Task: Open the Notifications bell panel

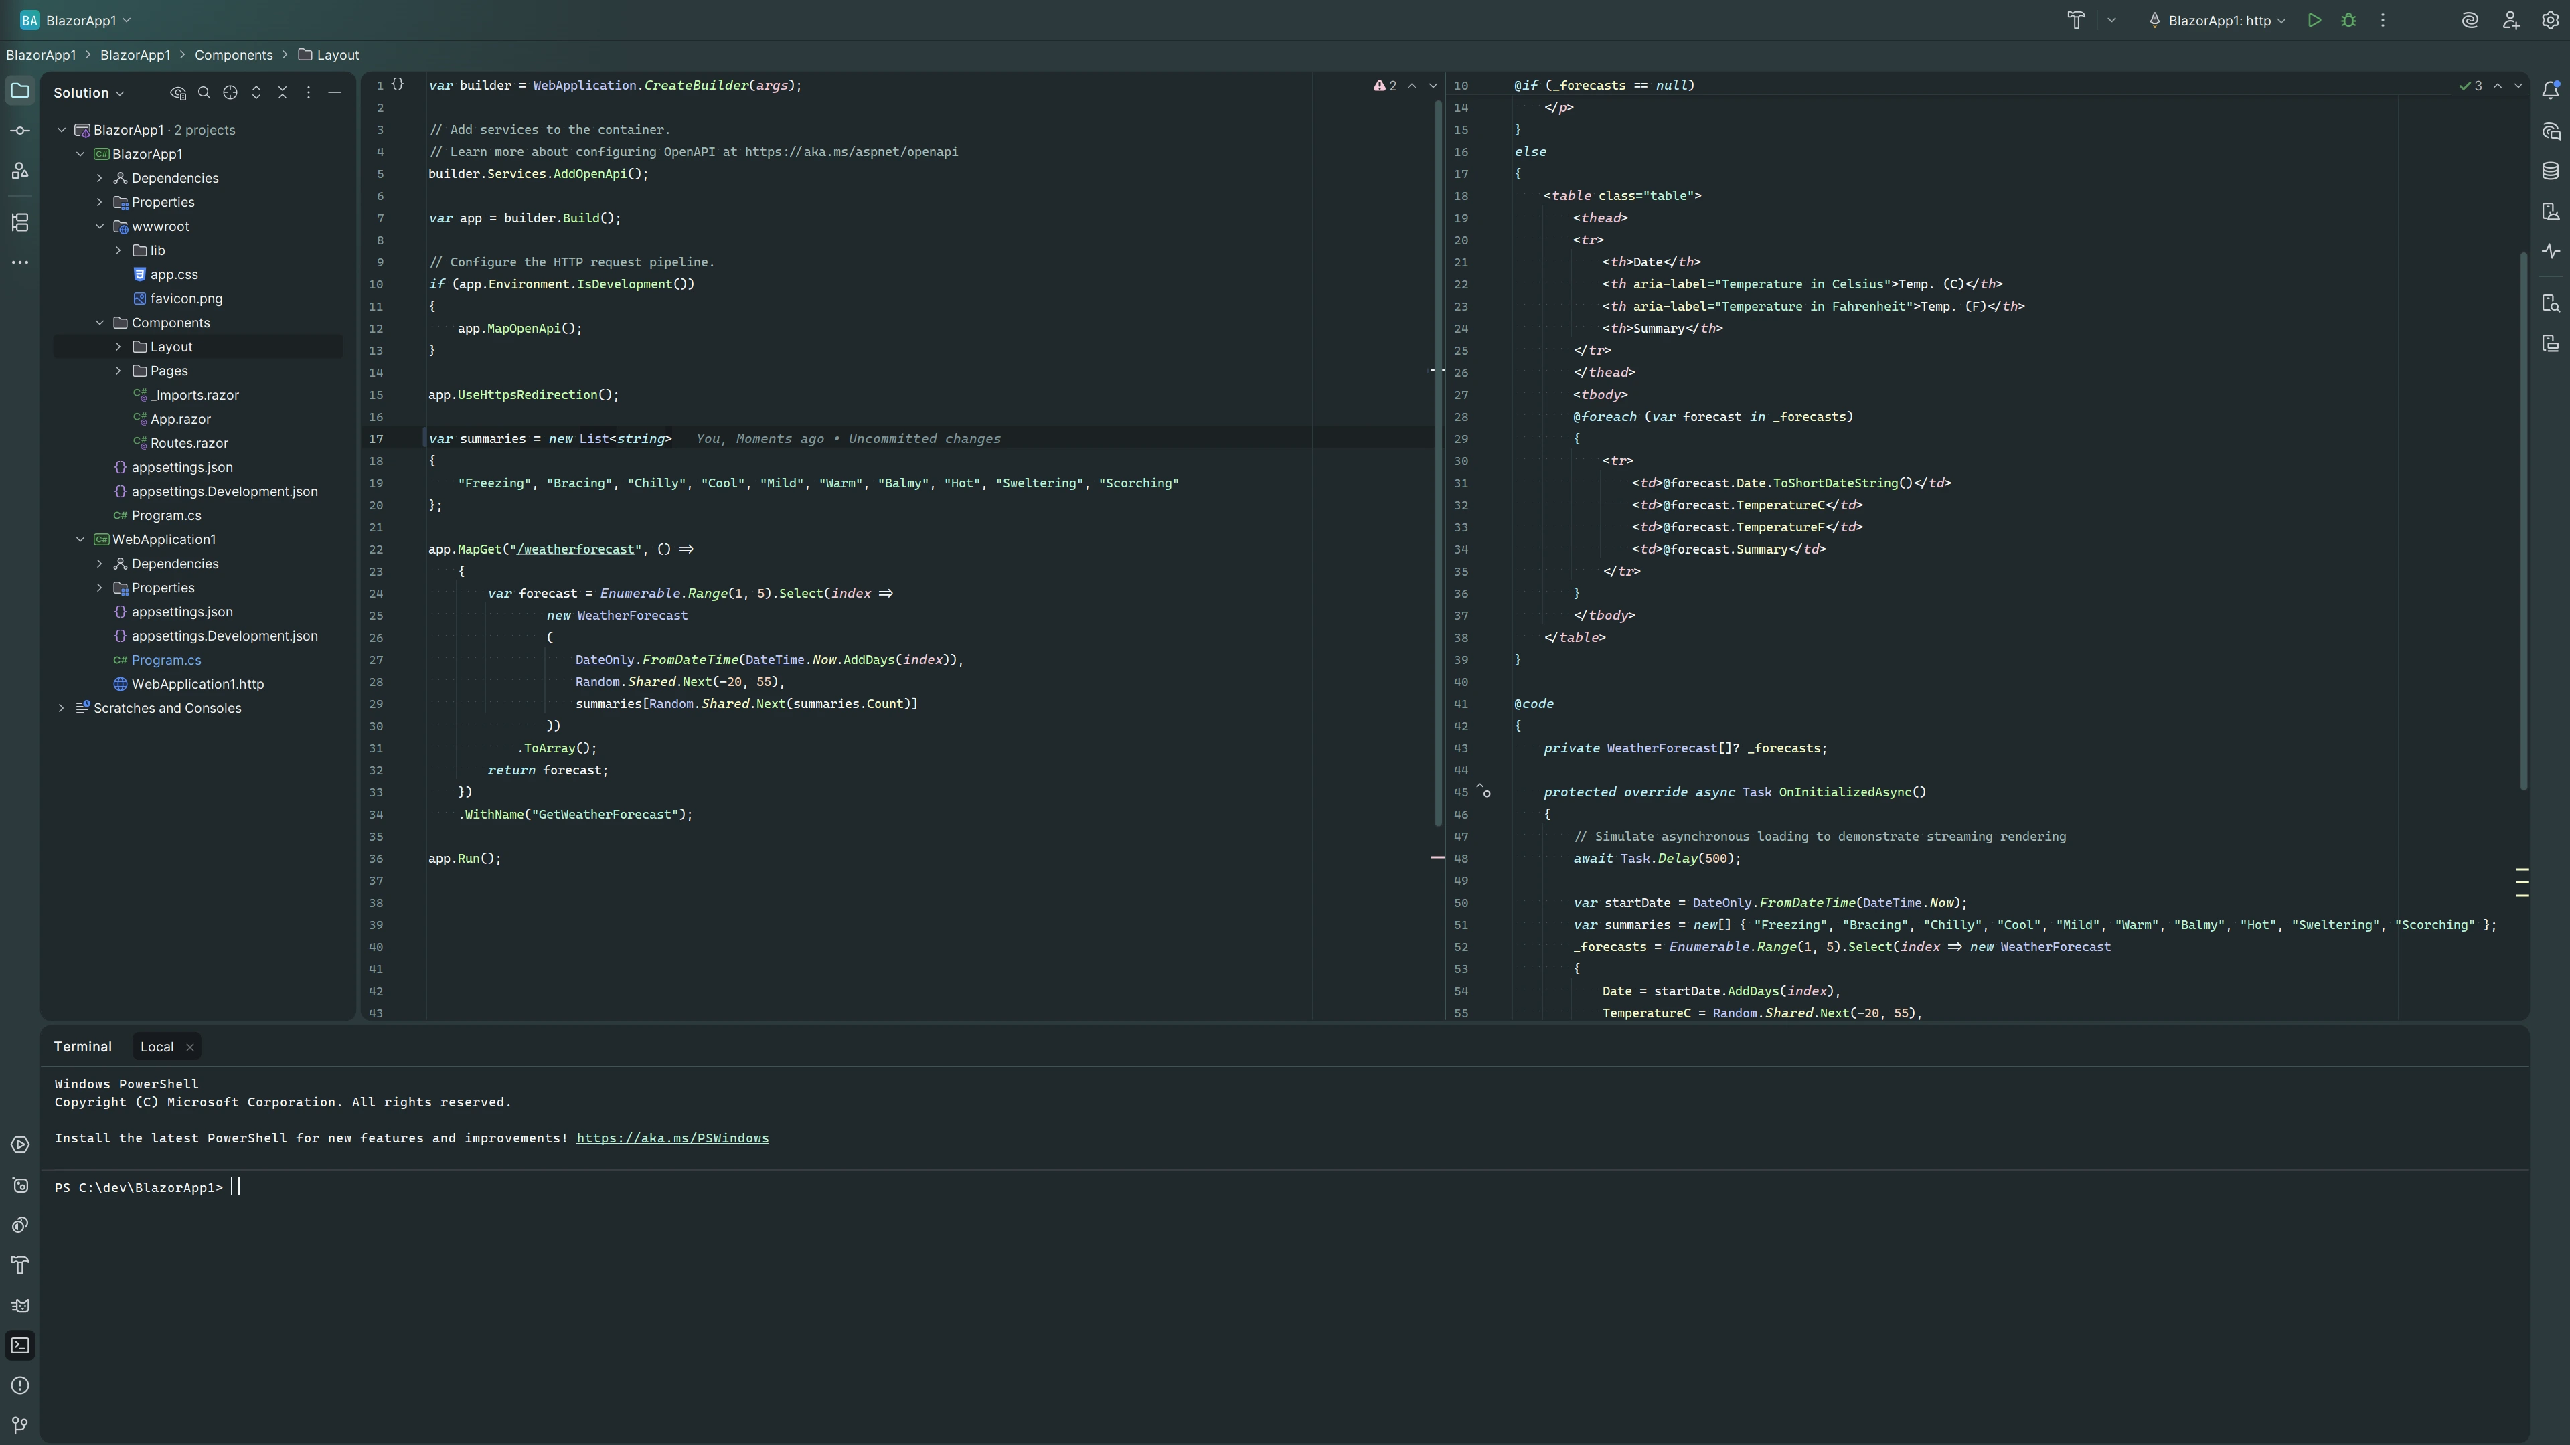Action: (2552, 90)
